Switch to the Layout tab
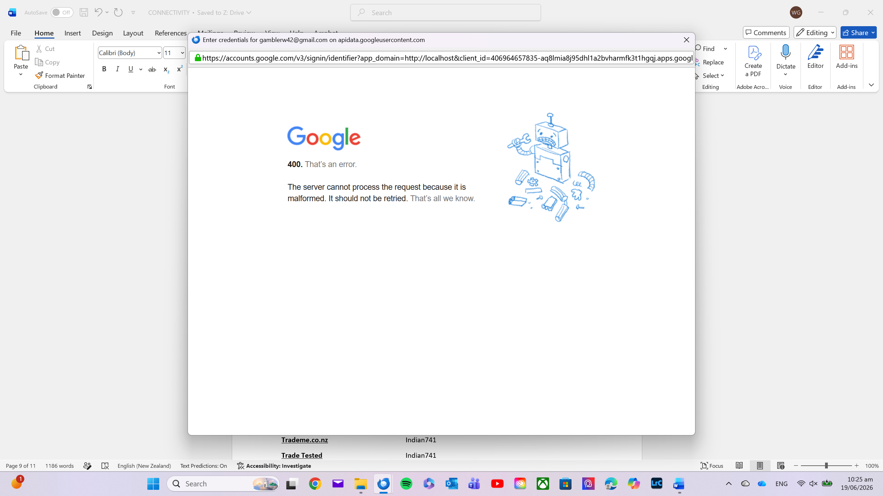This screenshot has width=883, height=496. tap(133, 33)
